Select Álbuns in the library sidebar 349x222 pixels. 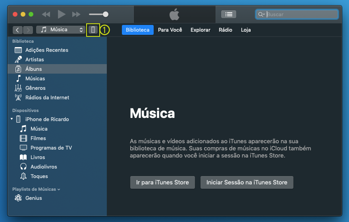(57, 69)
